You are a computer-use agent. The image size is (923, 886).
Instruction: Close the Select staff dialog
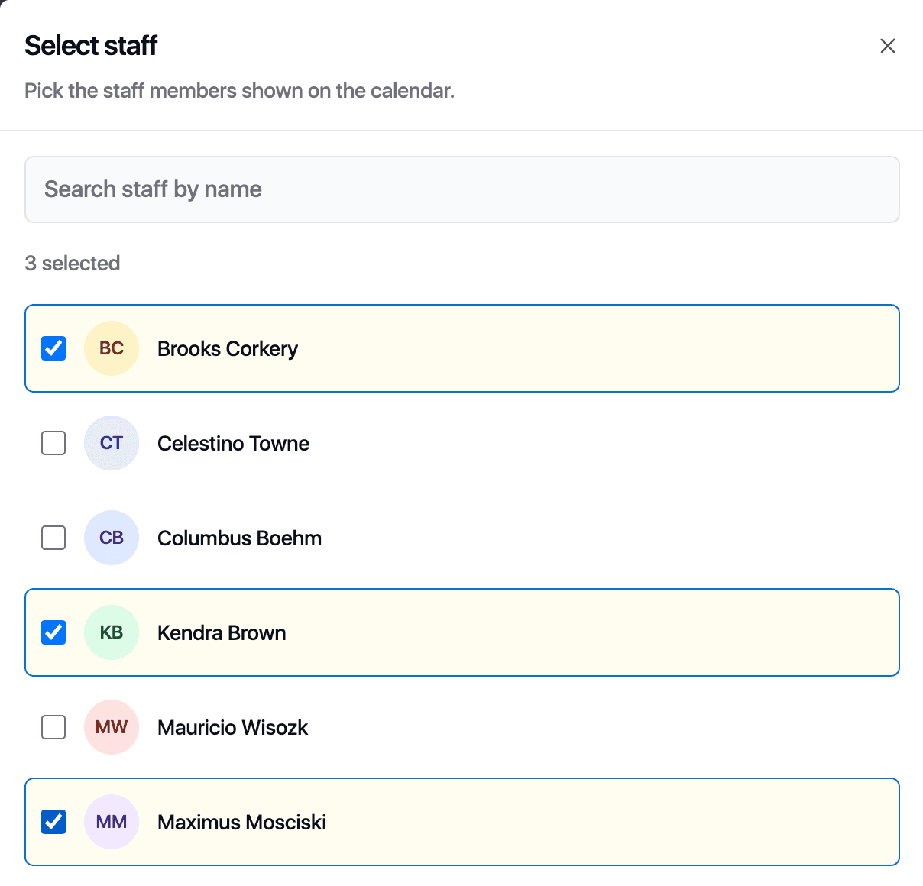tap(887, 46)
